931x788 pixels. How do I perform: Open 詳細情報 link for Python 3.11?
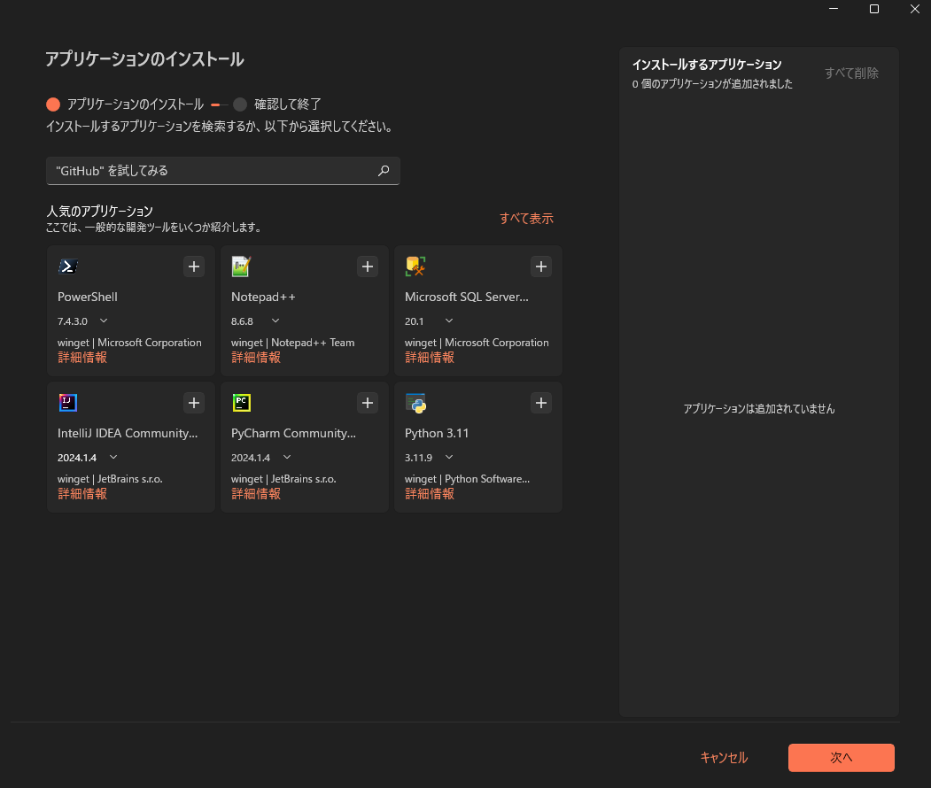click(430, 494)
